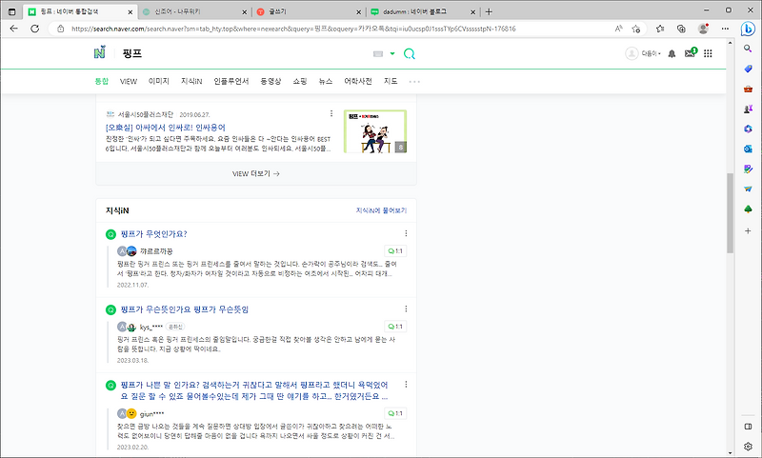Open options menu for 서울시50플러스재단 post
Viewport: 762px width, 458px height.
[331, 113]
